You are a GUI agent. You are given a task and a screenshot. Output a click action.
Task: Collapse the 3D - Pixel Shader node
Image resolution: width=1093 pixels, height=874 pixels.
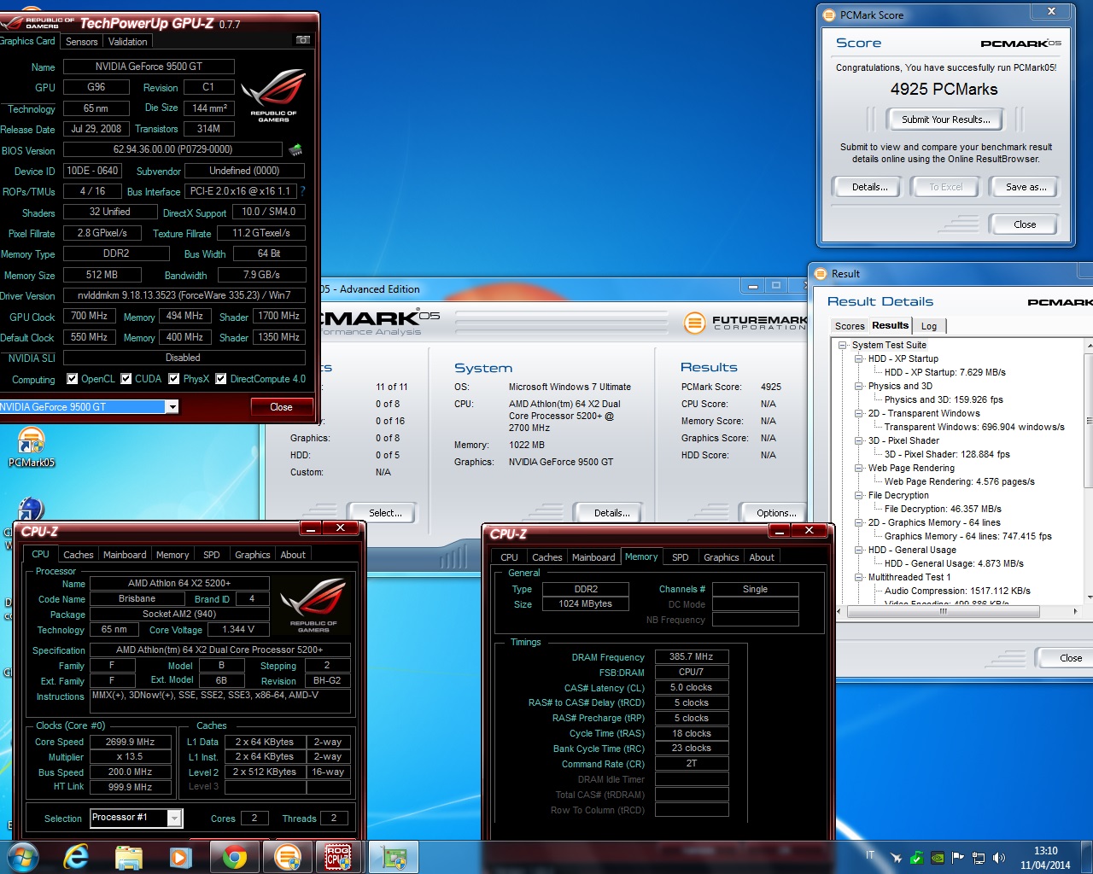pos(859,440)
